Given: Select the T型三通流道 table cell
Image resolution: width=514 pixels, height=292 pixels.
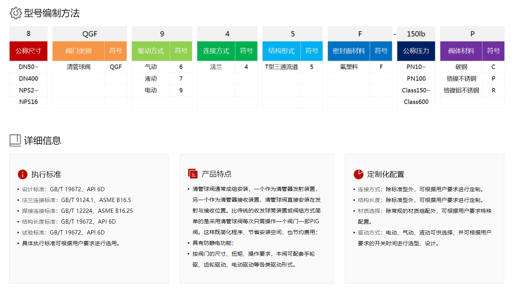Looking at the screenshot, I should (x=281, y=67).
